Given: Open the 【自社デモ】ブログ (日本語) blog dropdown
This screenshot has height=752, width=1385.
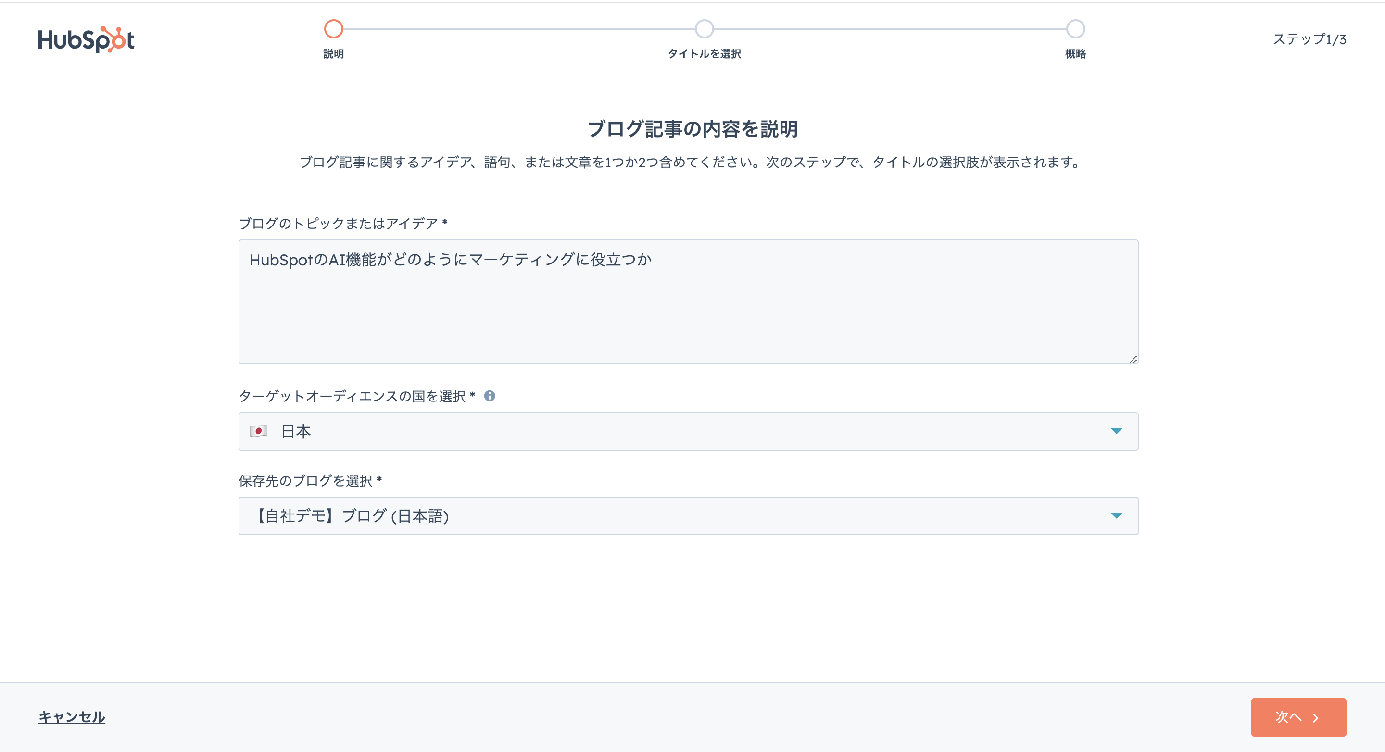Looking at the screenshot, I should point(688,515).
